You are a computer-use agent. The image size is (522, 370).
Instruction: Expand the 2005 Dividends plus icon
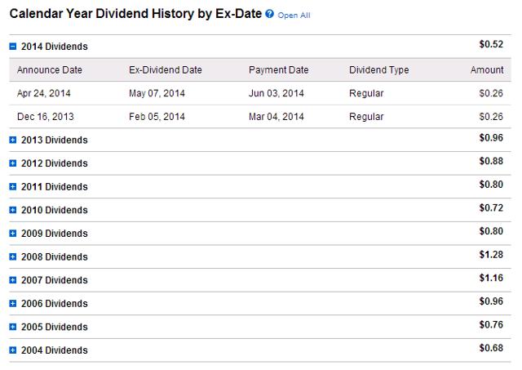13,327
